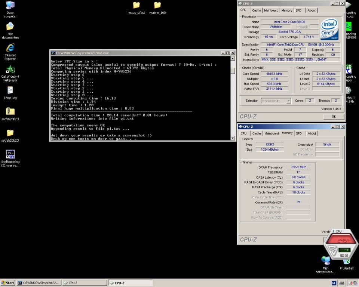The height and width of the screenshot is (287, 359).
Task: Select the Super Pi shortcut icon on desktop
Action: (x=349, y=69)
